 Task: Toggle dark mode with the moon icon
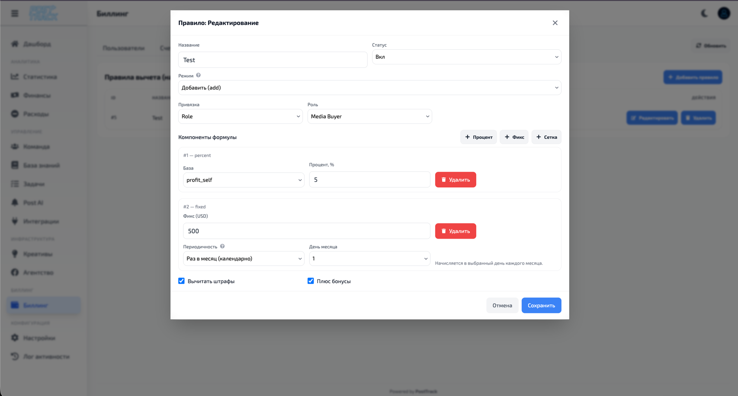[x=704, y=13]
